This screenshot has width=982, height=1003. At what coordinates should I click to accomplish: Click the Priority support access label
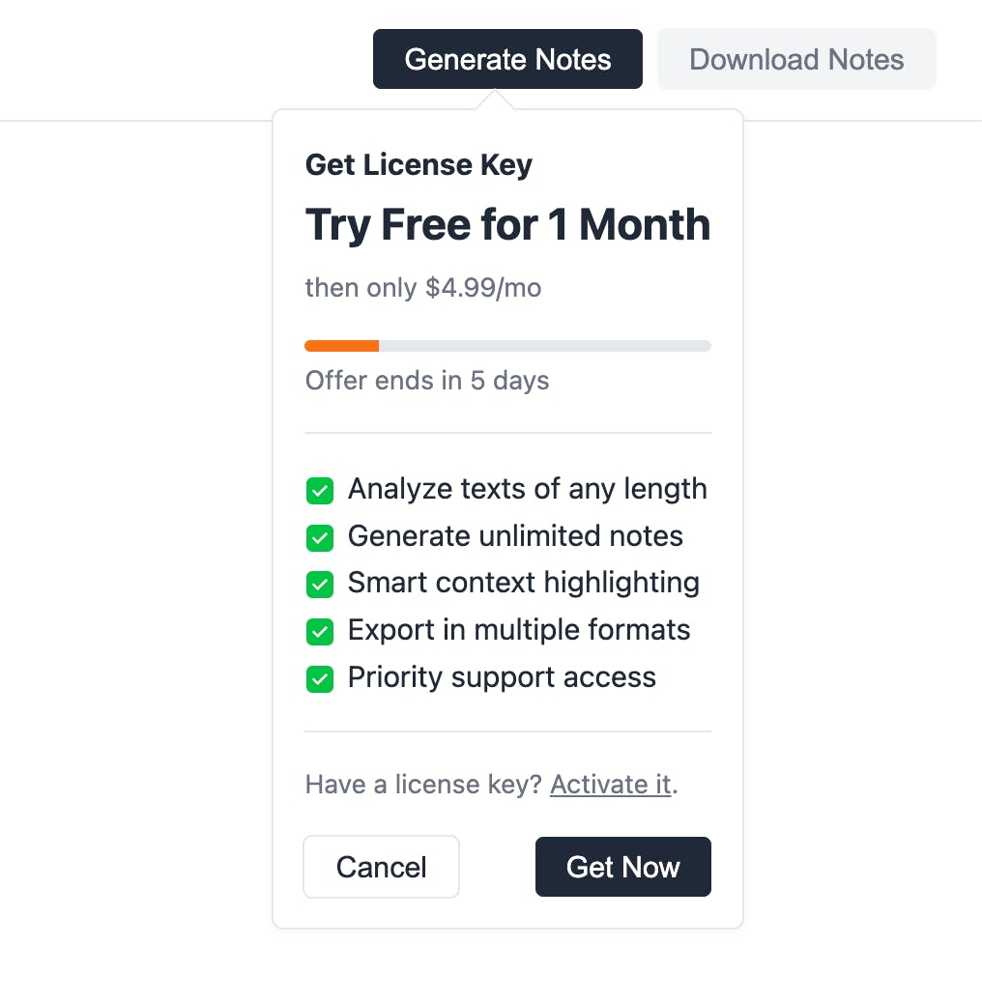(x=502, y=677)
